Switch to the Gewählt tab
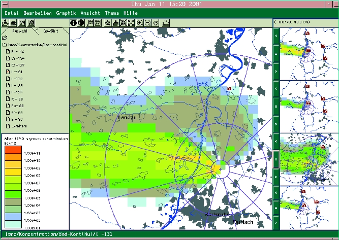The image size is (339, 240). [50, 31]
